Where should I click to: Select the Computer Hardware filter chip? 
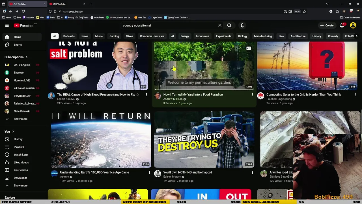click(152, 36)
